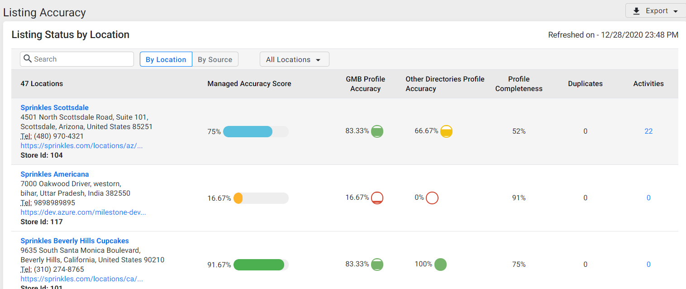Click the green GMB accuracy circle for Sprinkles Scottsdale
This screenshot has width=686, height=289.
click(377, 131)
